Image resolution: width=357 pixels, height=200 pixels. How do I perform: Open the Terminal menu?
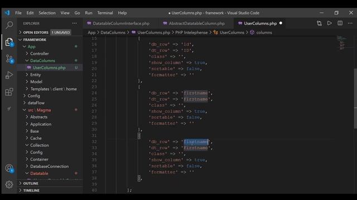pos(105,13)
